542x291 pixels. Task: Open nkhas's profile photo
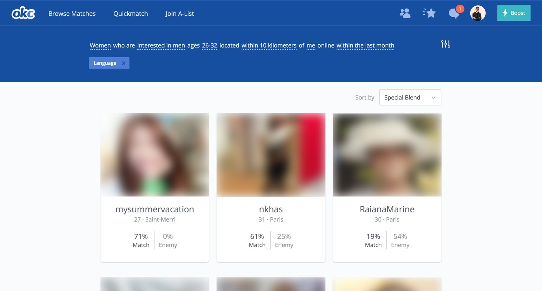tap(271, 155)
